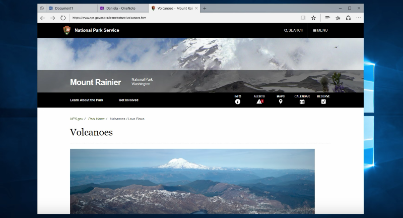Toggle reading view icon in address bar

[303, 18]
